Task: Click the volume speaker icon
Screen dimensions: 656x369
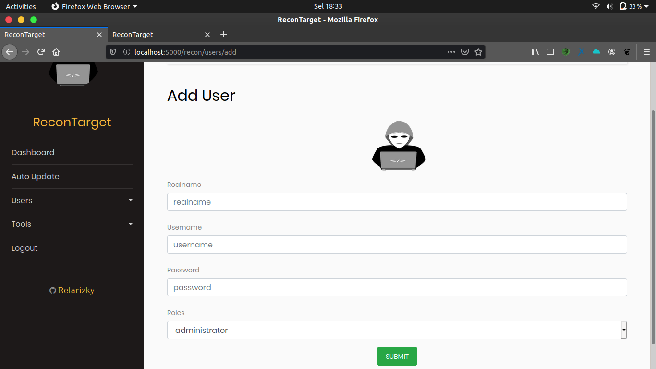Action: [x=609, y=6]
